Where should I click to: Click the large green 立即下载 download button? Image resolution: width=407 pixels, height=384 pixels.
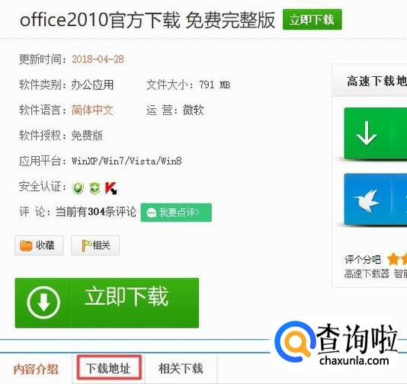pyautogui.click(x=107, y=302)
